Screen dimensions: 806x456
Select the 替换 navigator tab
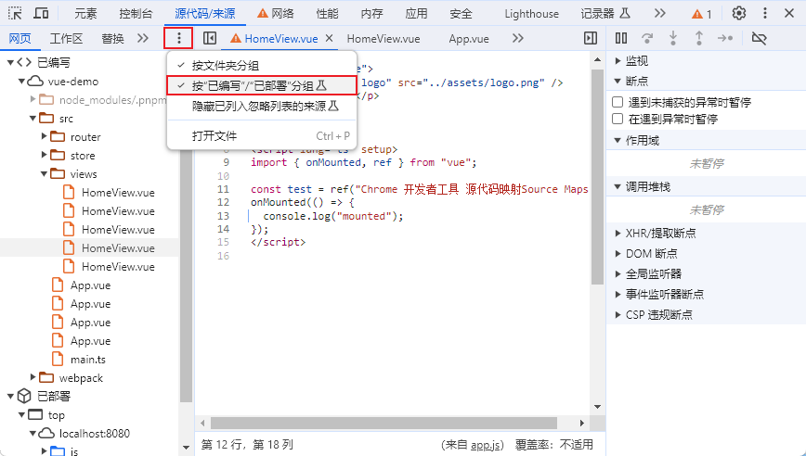coord(112,39)
